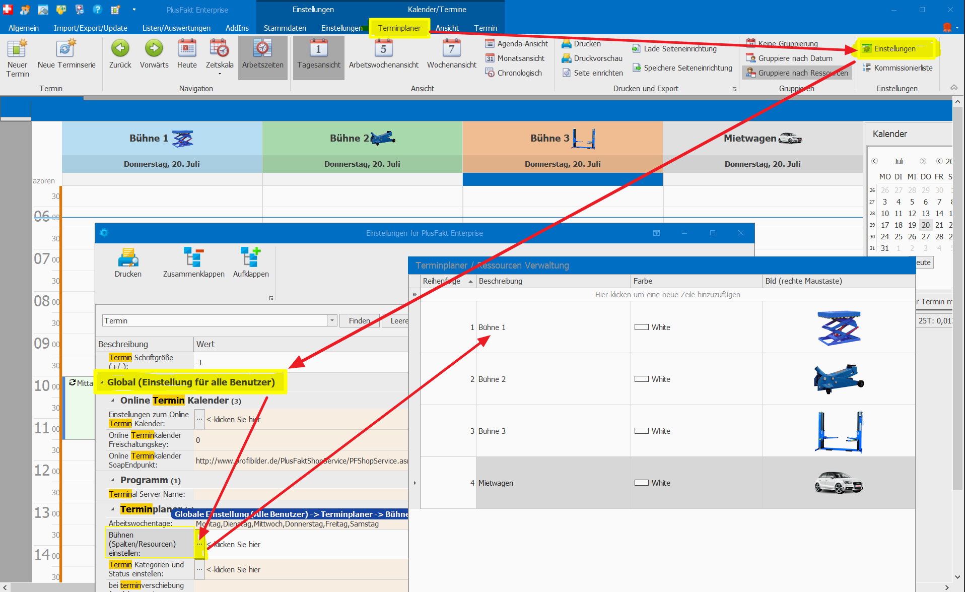Open the Stammdaten ribbon tab
Image resolution: width=965 pixels, height=592 pixels.
pyautogui.click(x=285, y=28)
